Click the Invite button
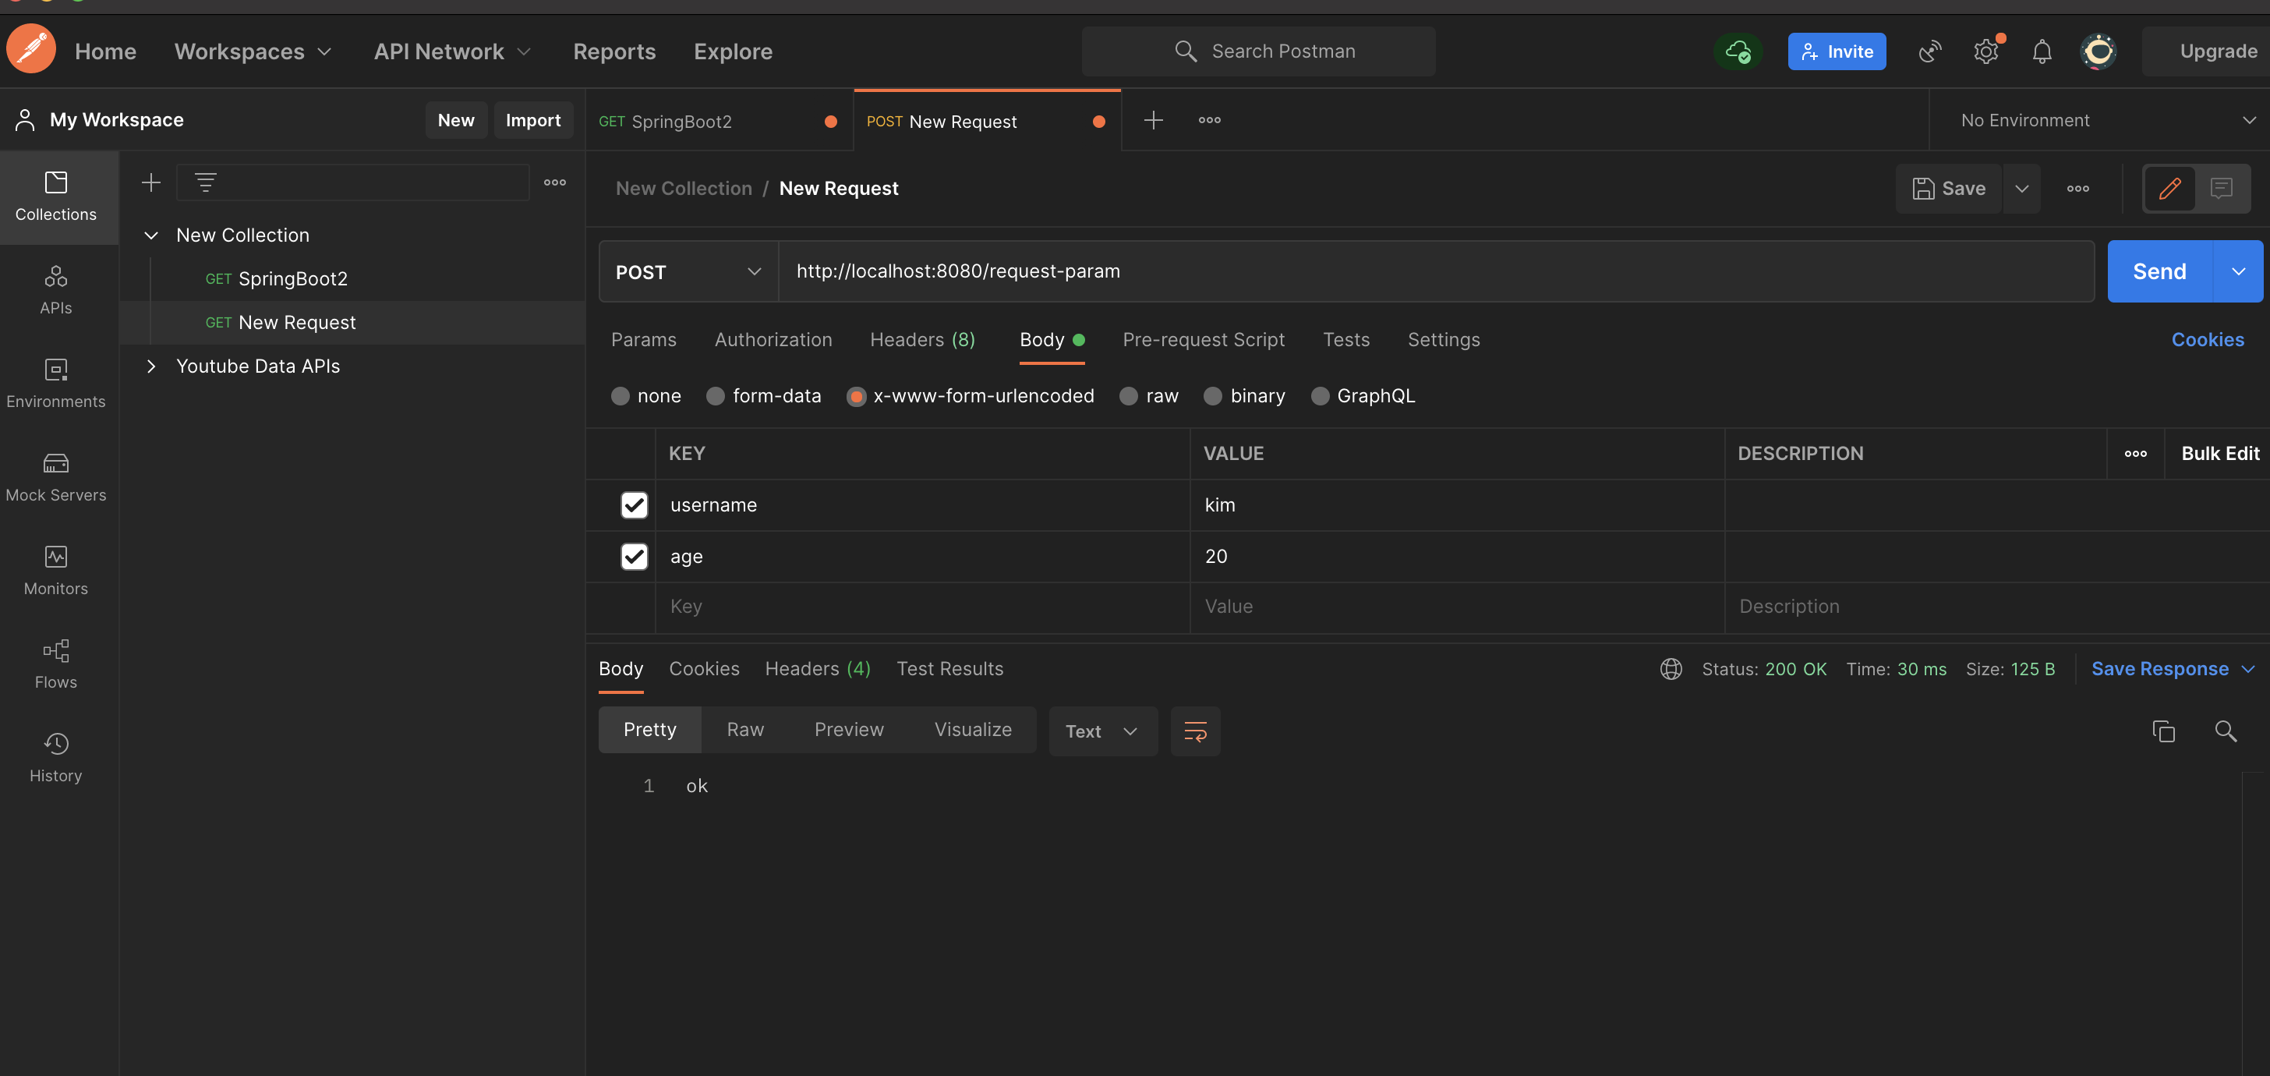The height and width of the screenshot is (1076, 2270). [x=1837, y=51]
